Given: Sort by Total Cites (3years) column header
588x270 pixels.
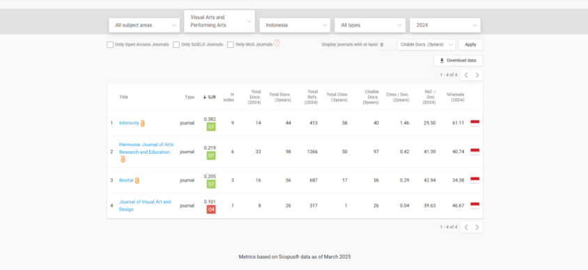Looking at the screenshot, I should [336, 97].
